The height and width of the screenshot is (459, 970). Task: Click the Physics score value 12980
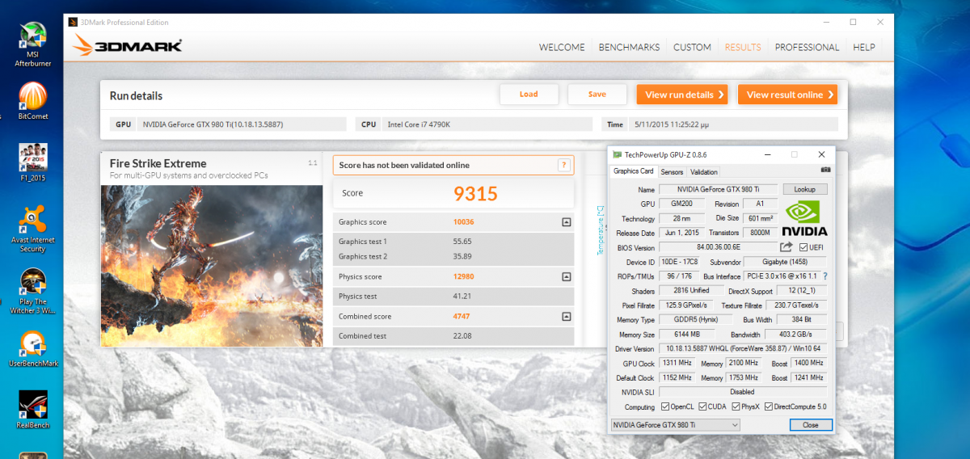(x=464, y=277)
